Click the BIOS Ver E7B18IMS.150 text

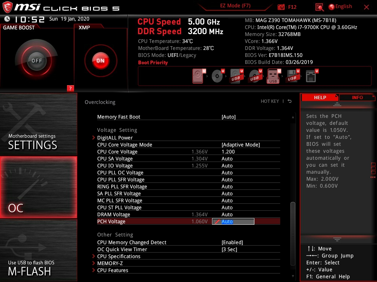click(274, 55)
